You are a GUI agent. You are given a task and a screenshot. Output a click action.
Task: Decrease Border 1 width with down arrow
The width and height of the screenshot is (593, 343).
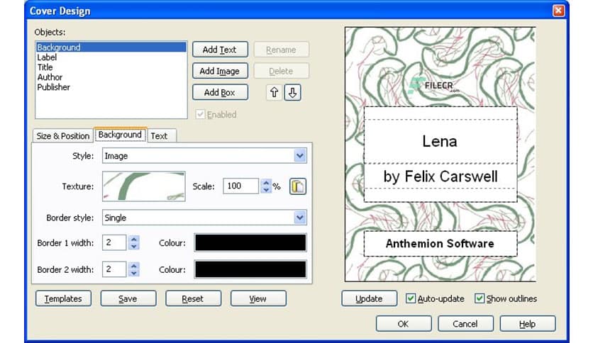click(x=134, y=247)
